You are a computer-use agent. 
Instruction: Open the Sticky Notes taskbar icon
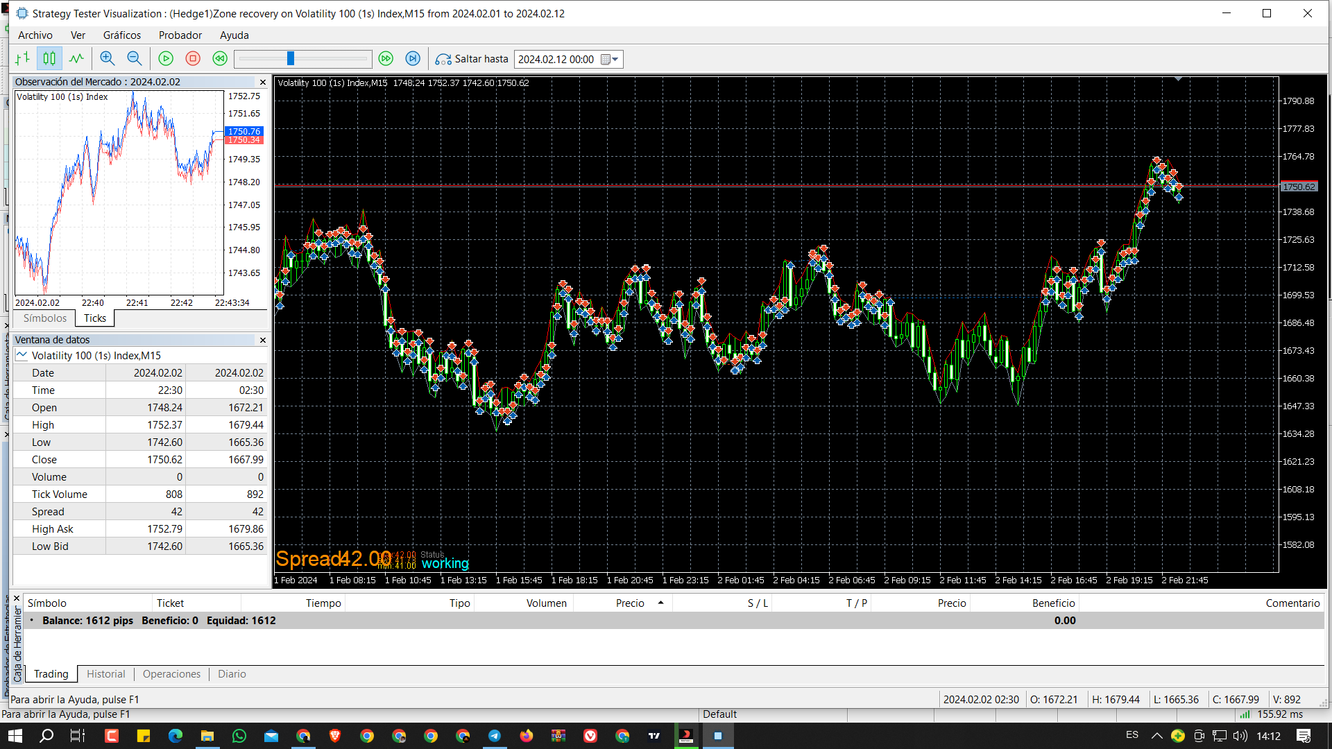point(144,736)
